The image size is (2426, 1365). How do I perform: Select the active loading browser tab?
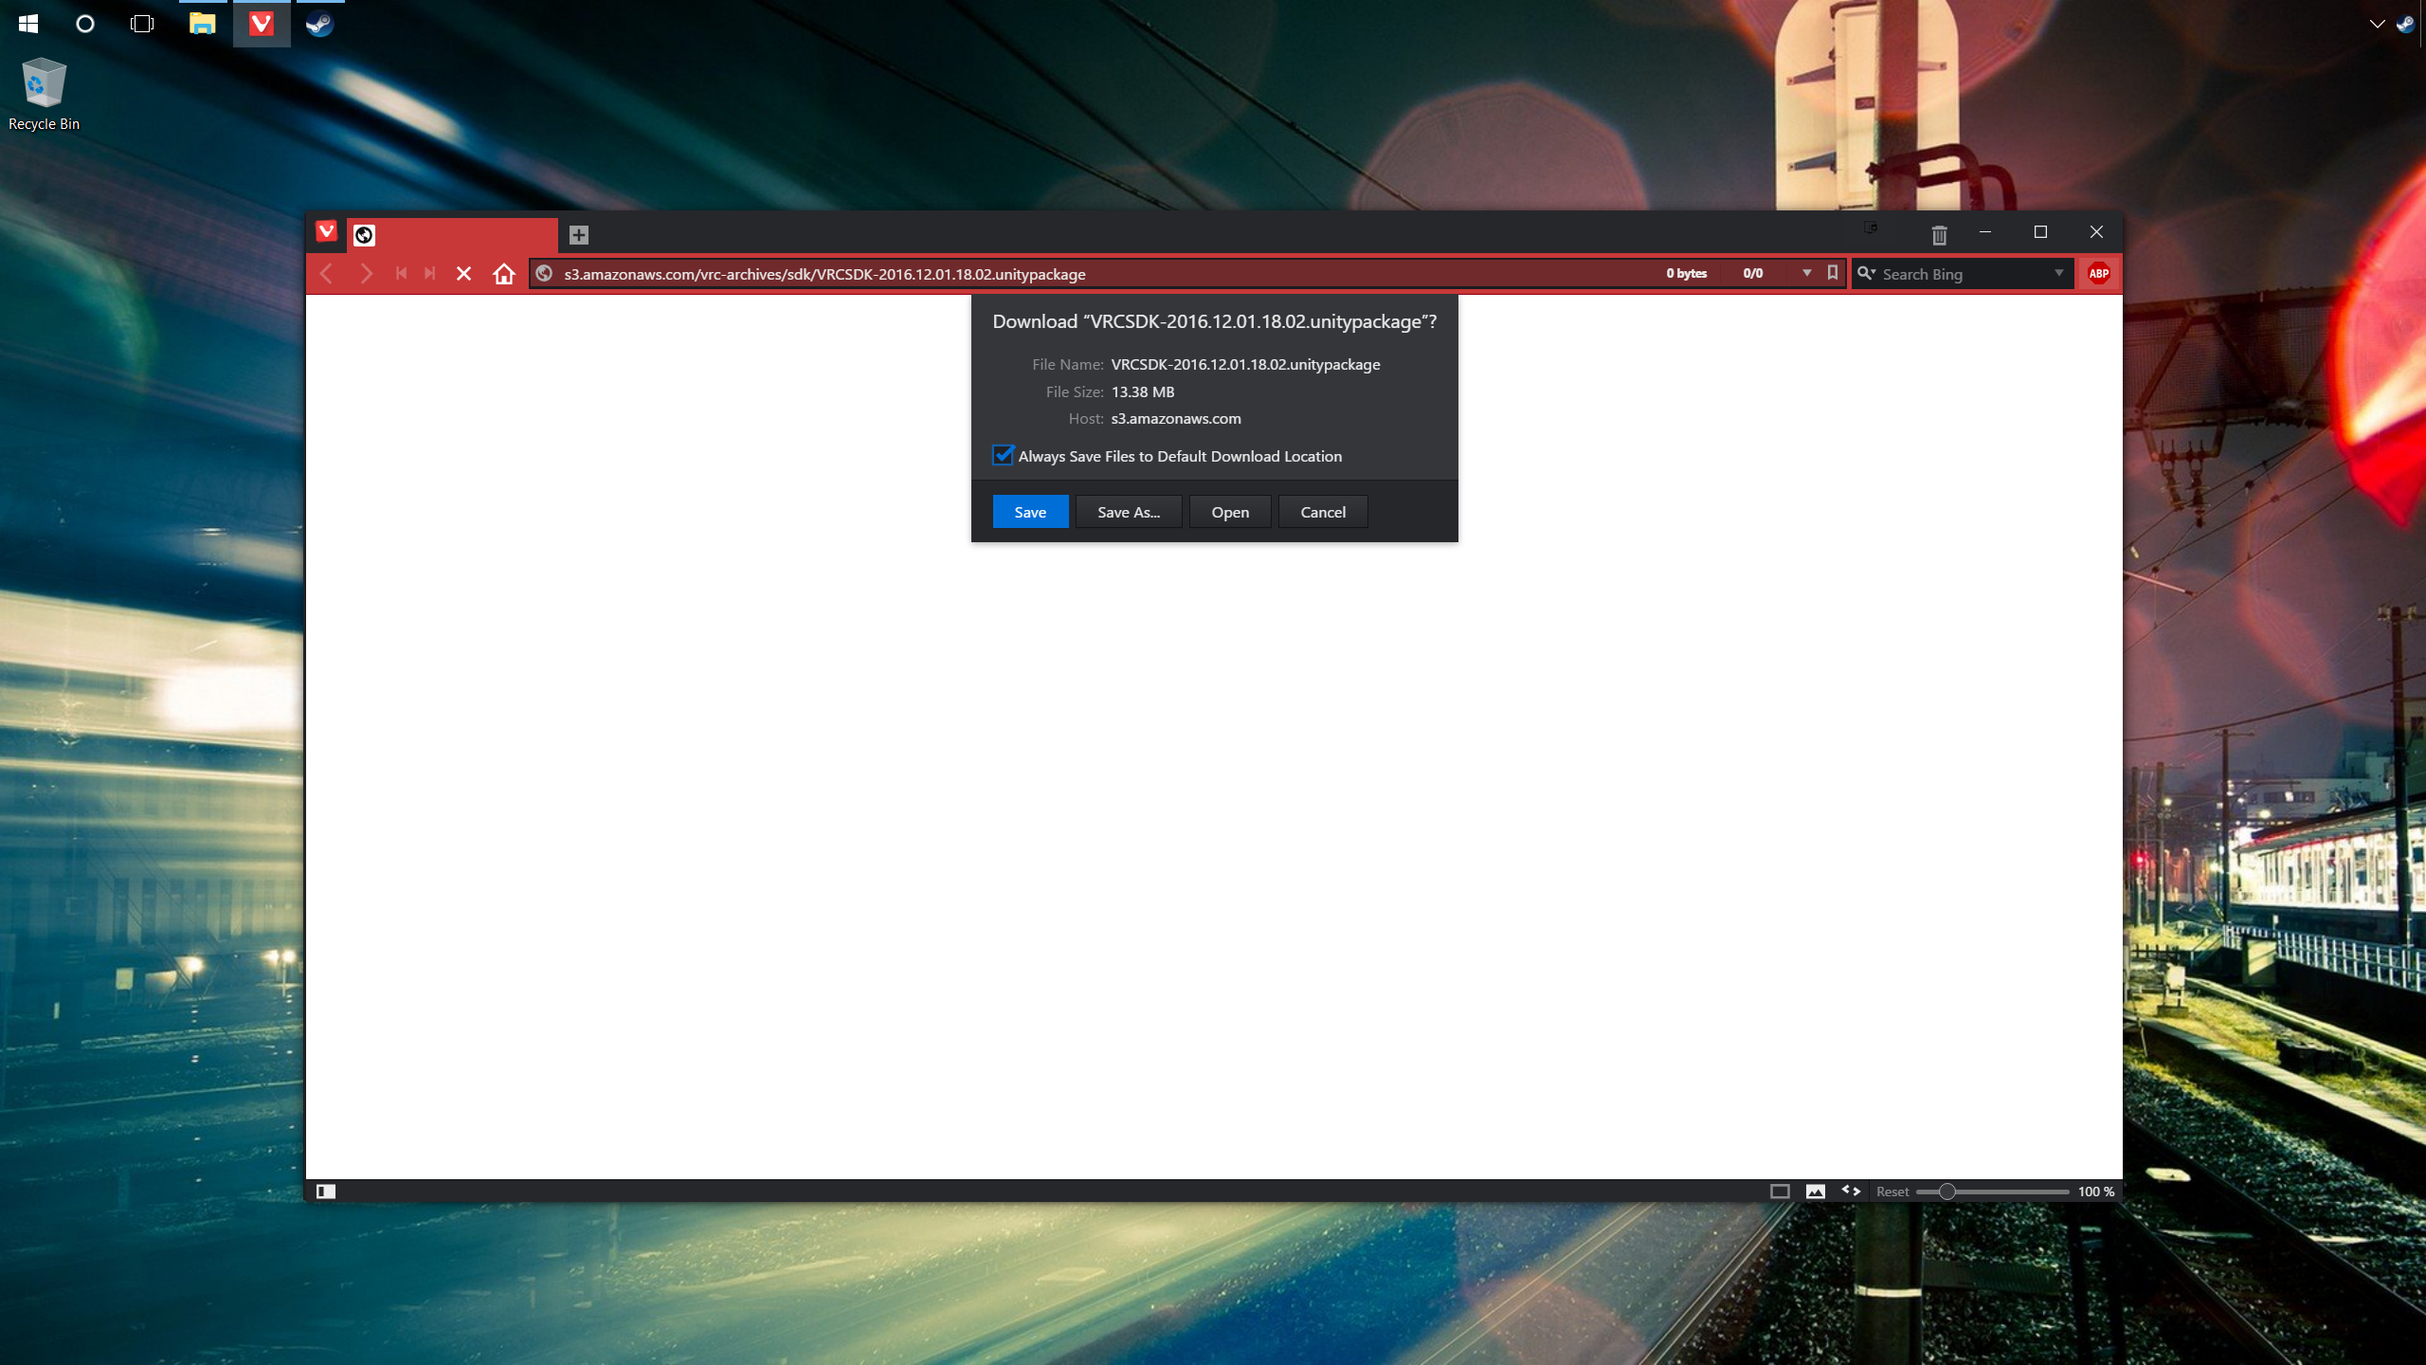coord(453,234)
